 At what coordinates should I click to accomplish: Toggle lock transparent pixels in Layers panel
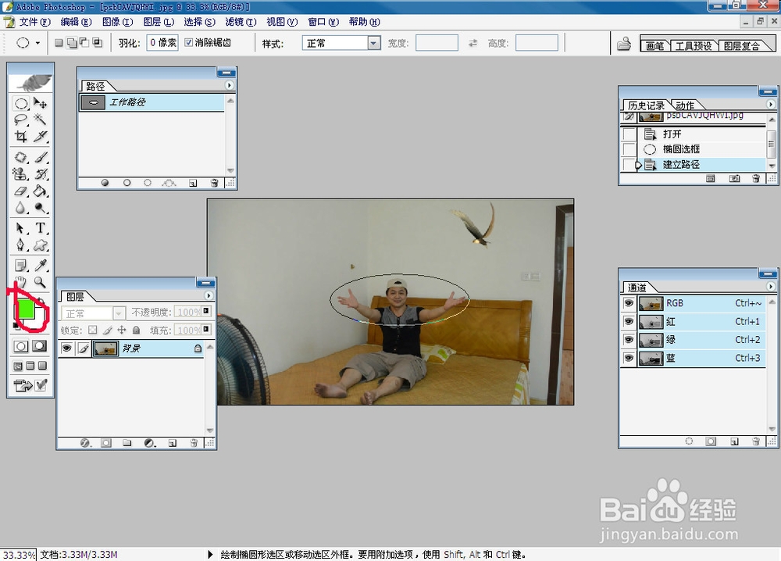93,330
